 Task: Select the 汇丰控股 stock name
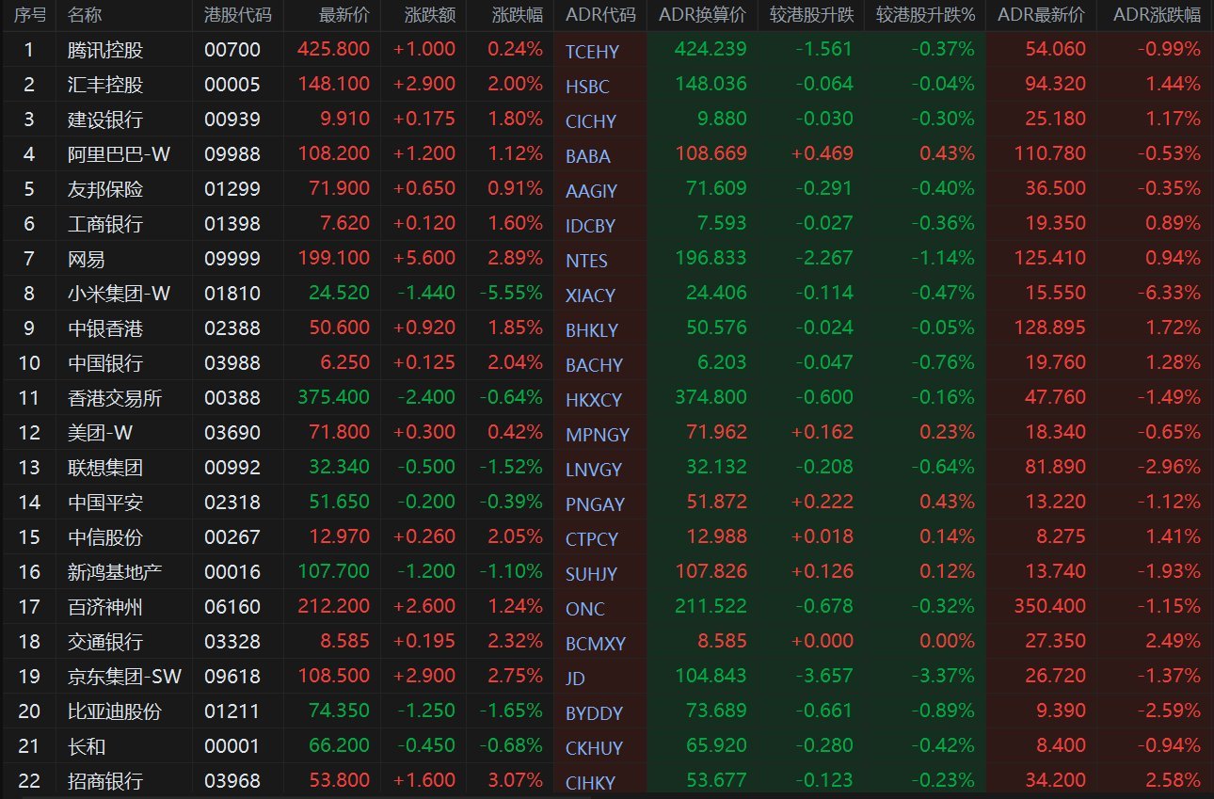(105, 85)
